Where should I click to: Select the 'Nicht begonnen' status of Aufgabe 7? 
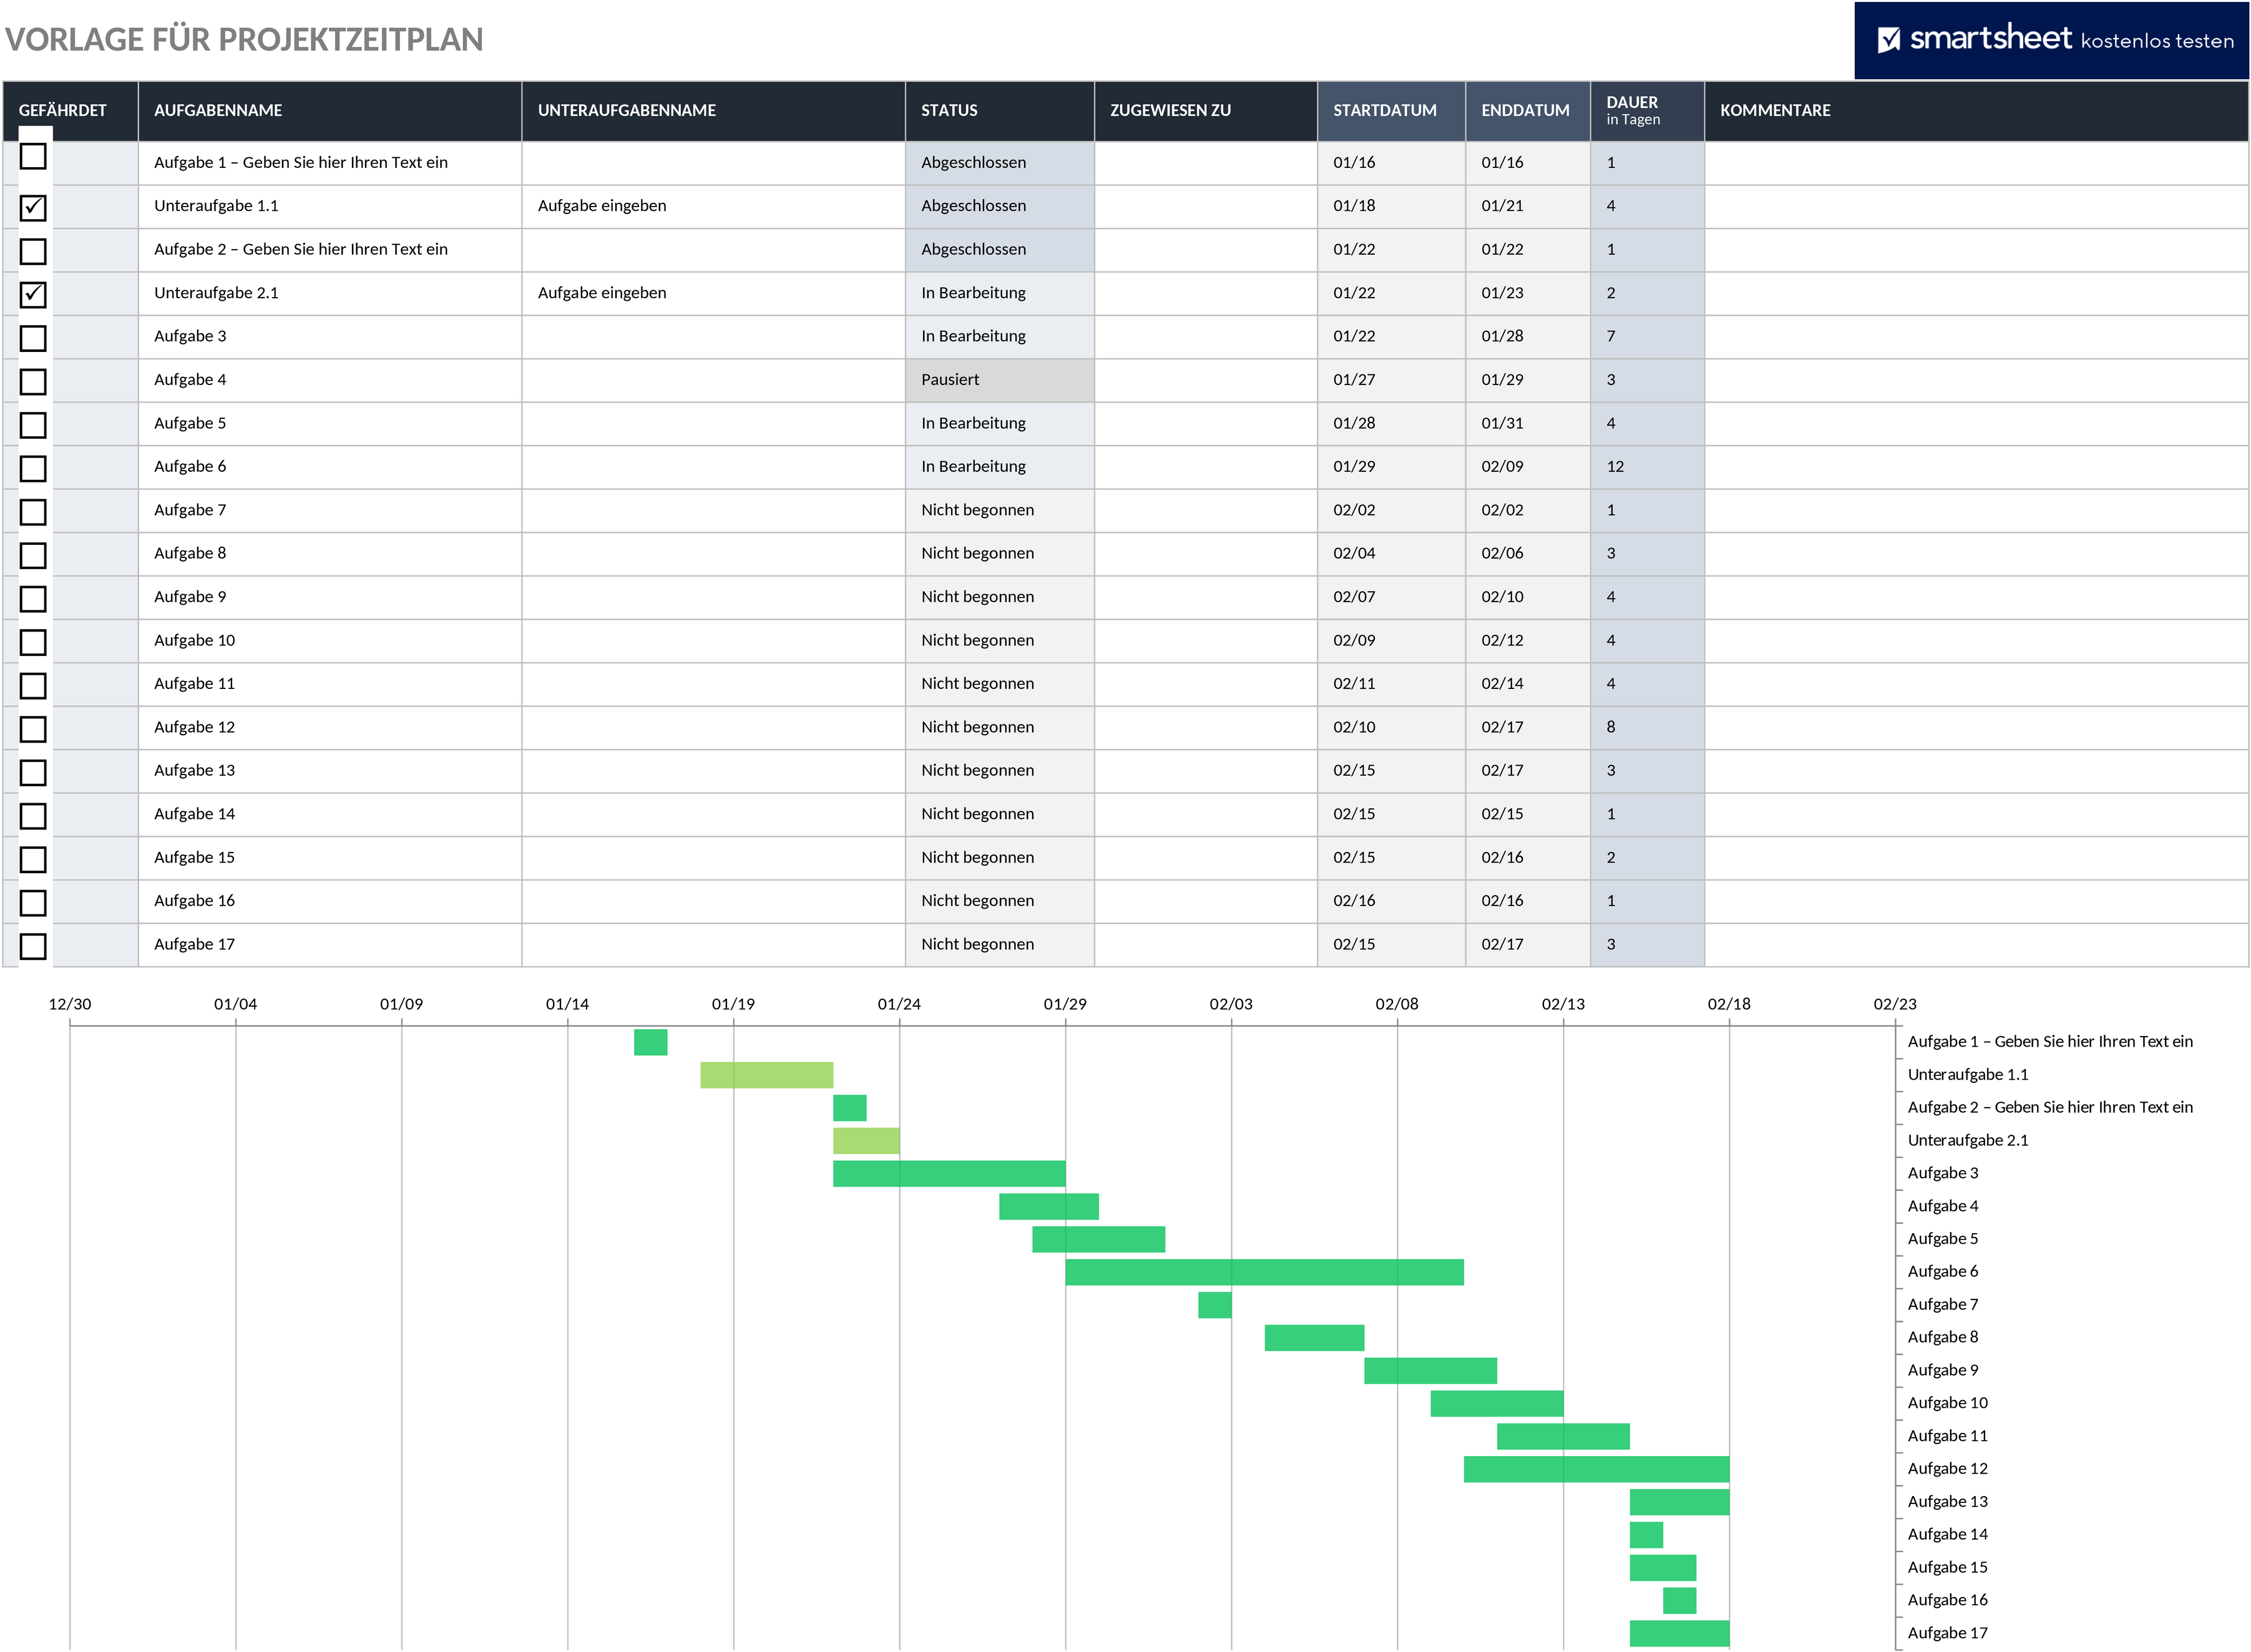[999, 510]
